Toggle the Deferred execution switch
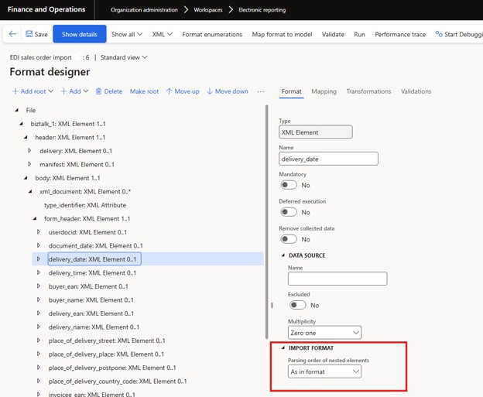Screen dimensions: 483x397 (x=289, y=212)
